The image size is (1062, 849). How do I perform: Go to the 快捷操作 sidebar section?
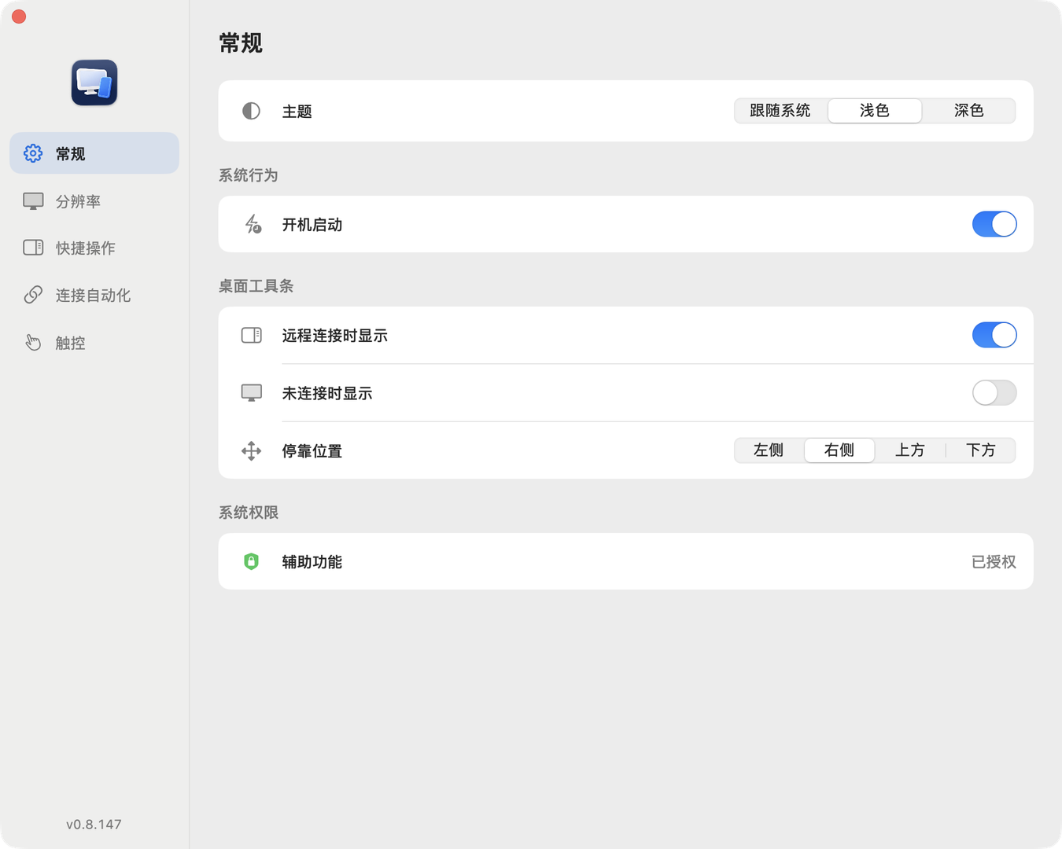click(x=94, y=248)
